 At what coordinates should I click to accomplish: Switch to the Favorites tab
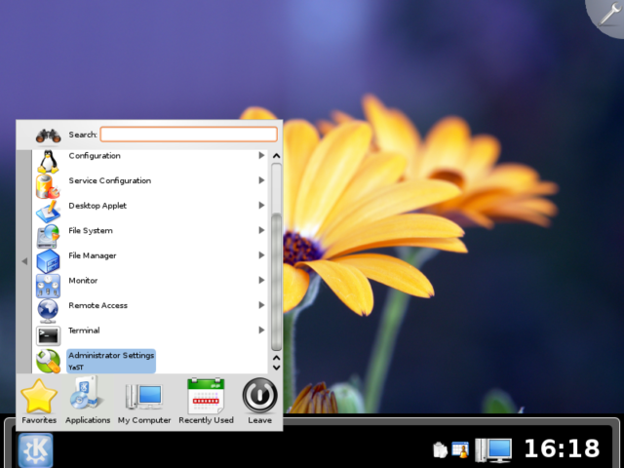[x=39, y=401]
